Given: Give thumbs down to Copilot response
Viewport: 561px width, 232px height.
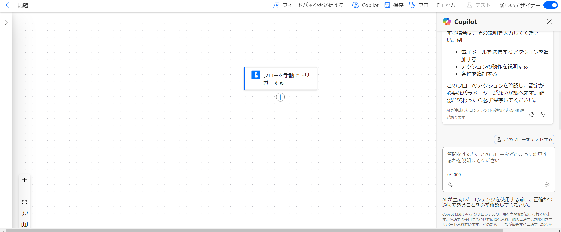Looking at the screenshot, I should click(x=543, y=114).
